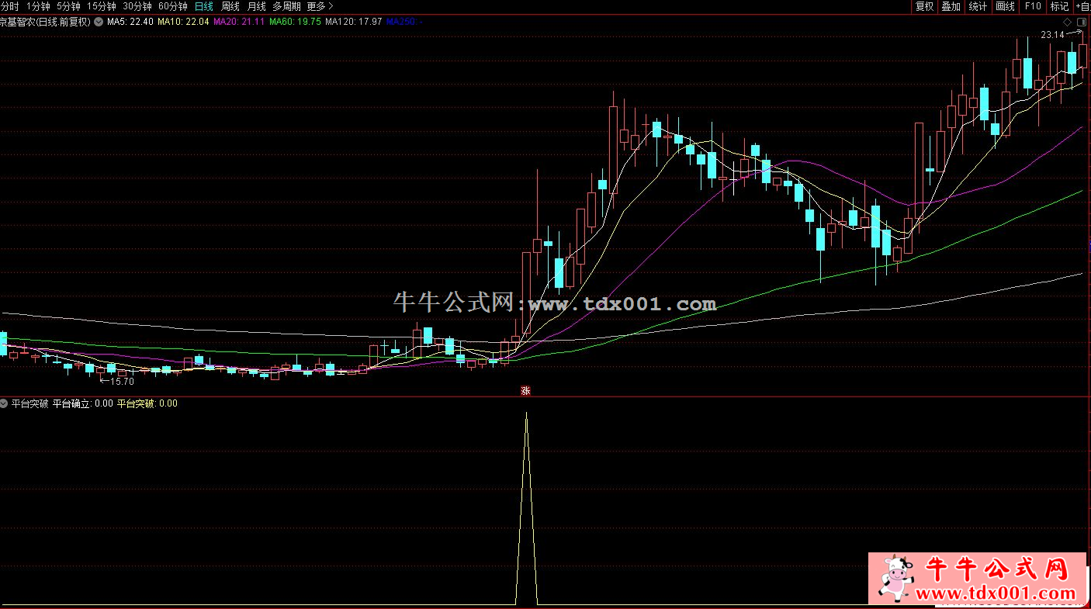Click the MA5: 22.40 label

click(130, 22)
